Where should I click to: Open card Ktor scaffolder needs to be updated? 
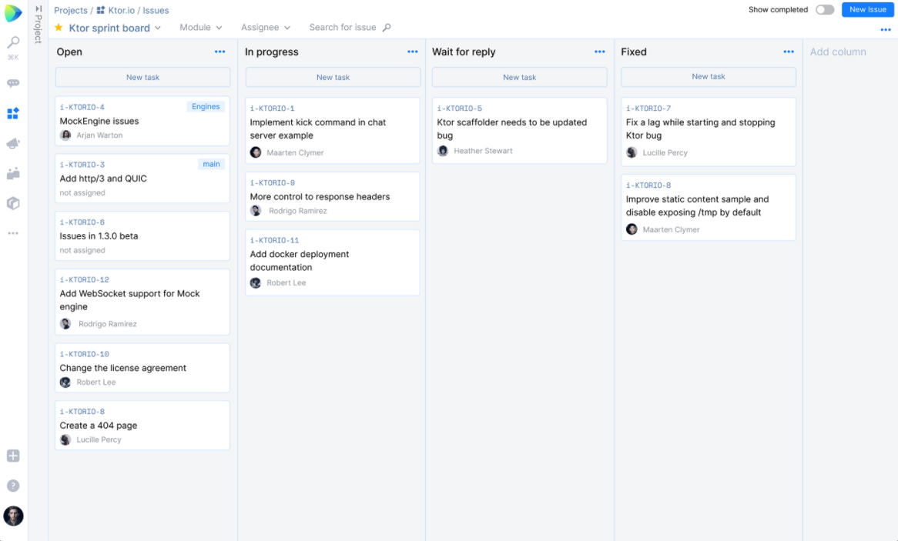point(519,131)
